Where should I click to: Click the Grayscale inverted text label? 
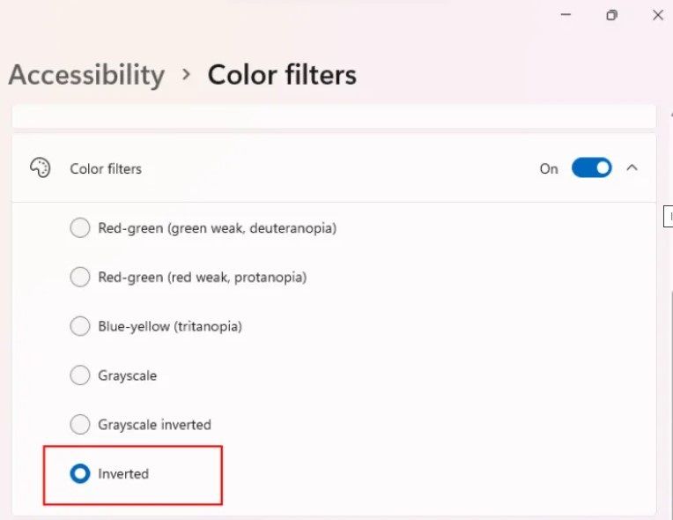click(154, 425)
